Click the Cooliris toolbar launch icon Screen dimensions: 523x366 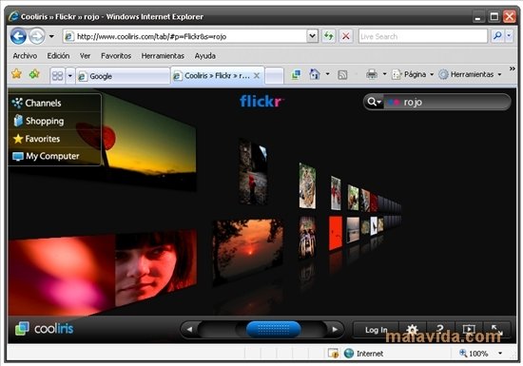[x=296, y=74]
